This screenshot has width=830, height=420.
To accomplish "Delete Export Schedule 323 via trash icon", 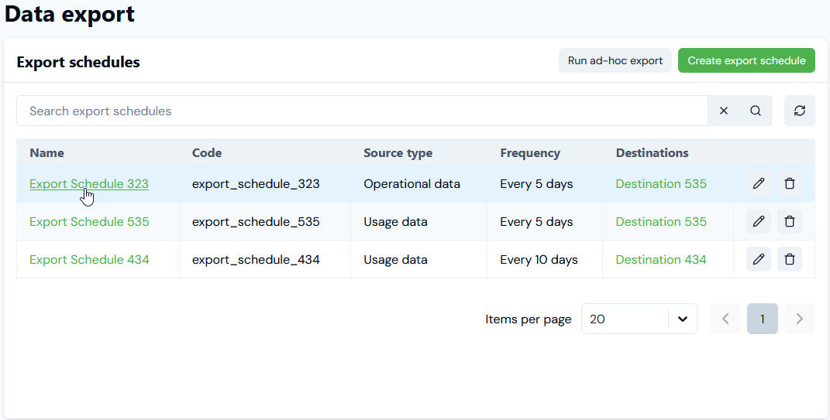I will pyautogui.click(x=789, y=183).
